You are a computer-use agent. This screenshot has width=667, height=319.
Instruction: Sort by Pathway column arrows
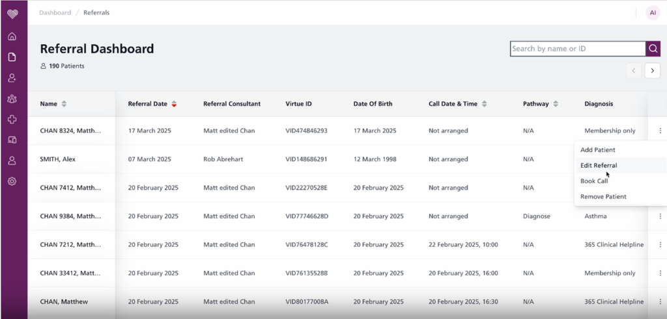pos(556,104)
